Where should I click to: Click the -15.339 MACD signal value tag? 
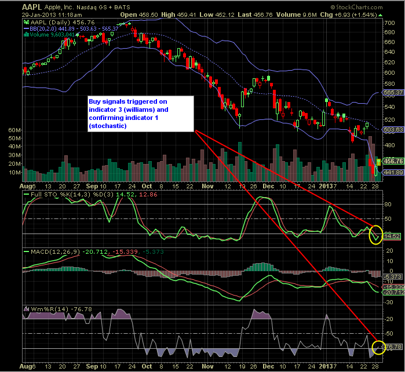tap(393, 287)
